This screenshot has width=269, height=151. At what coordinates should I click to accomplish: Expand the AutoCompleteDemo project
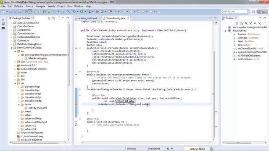click(11, 23)
